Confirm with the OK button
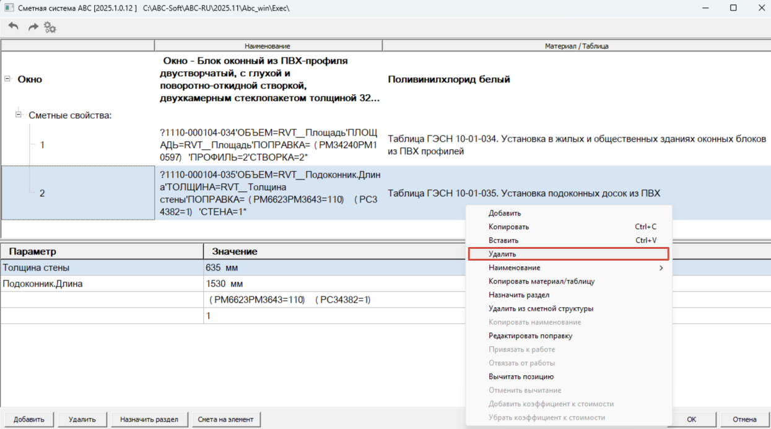Image resolution: width=771 pixels, height=429 pixels. [692, 419]
